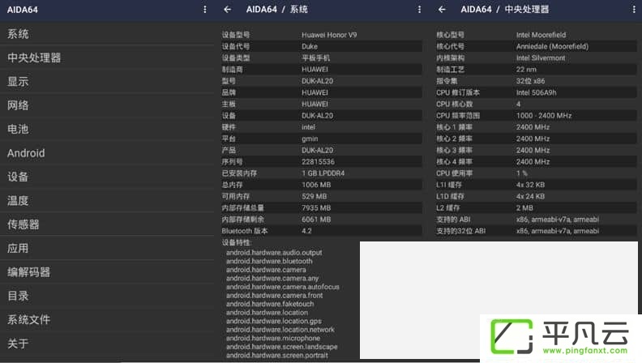Select Huawei Honor V9 device model value

coord(329,35)
